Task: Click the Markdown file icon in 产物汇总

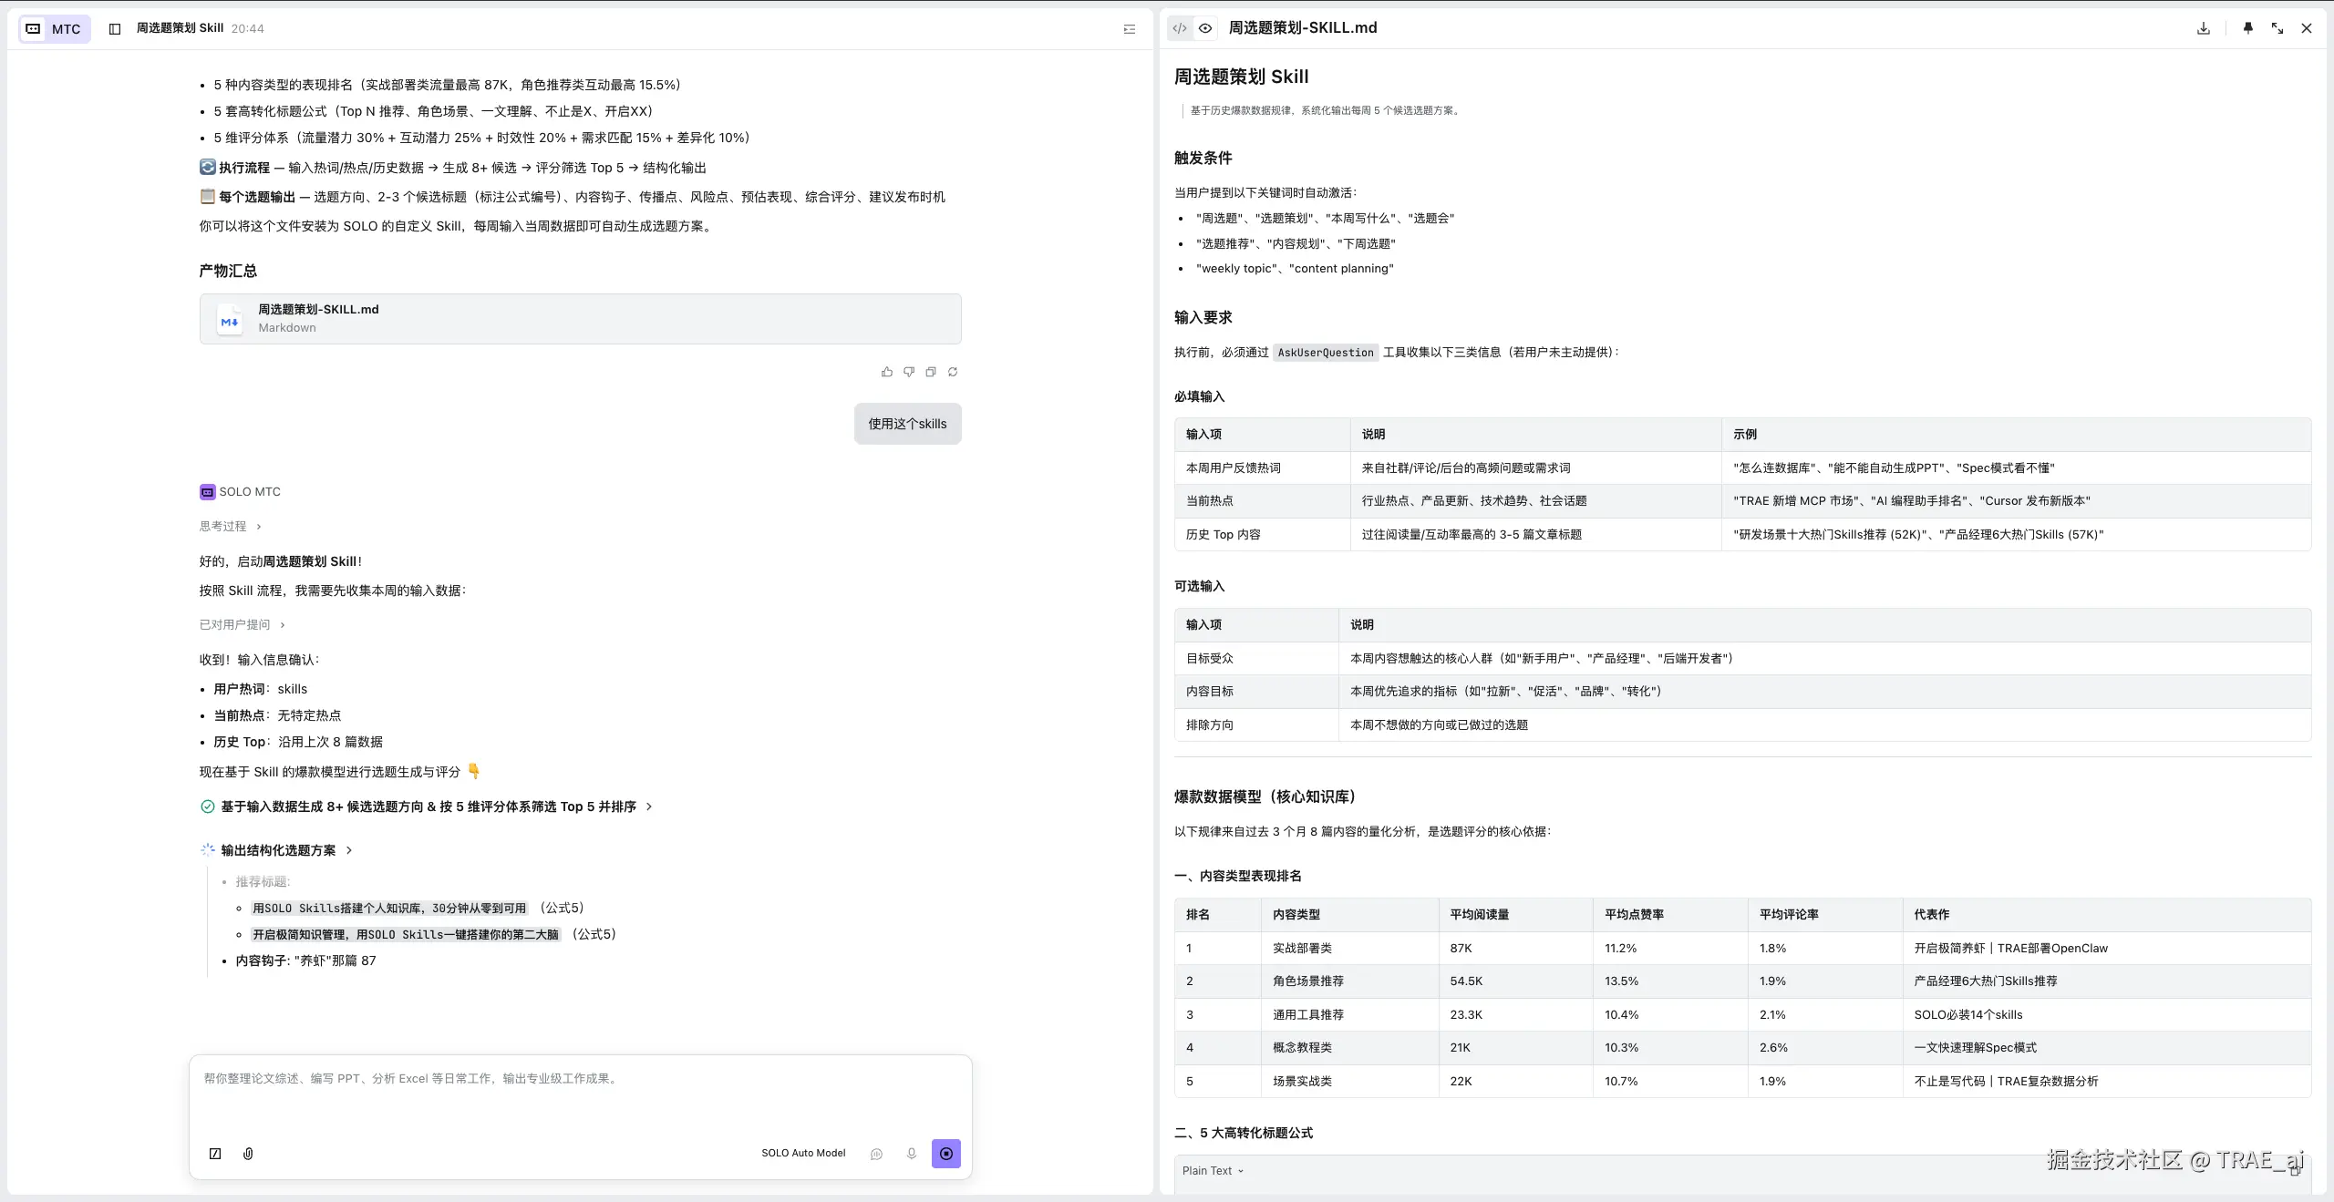Action: 230,320
